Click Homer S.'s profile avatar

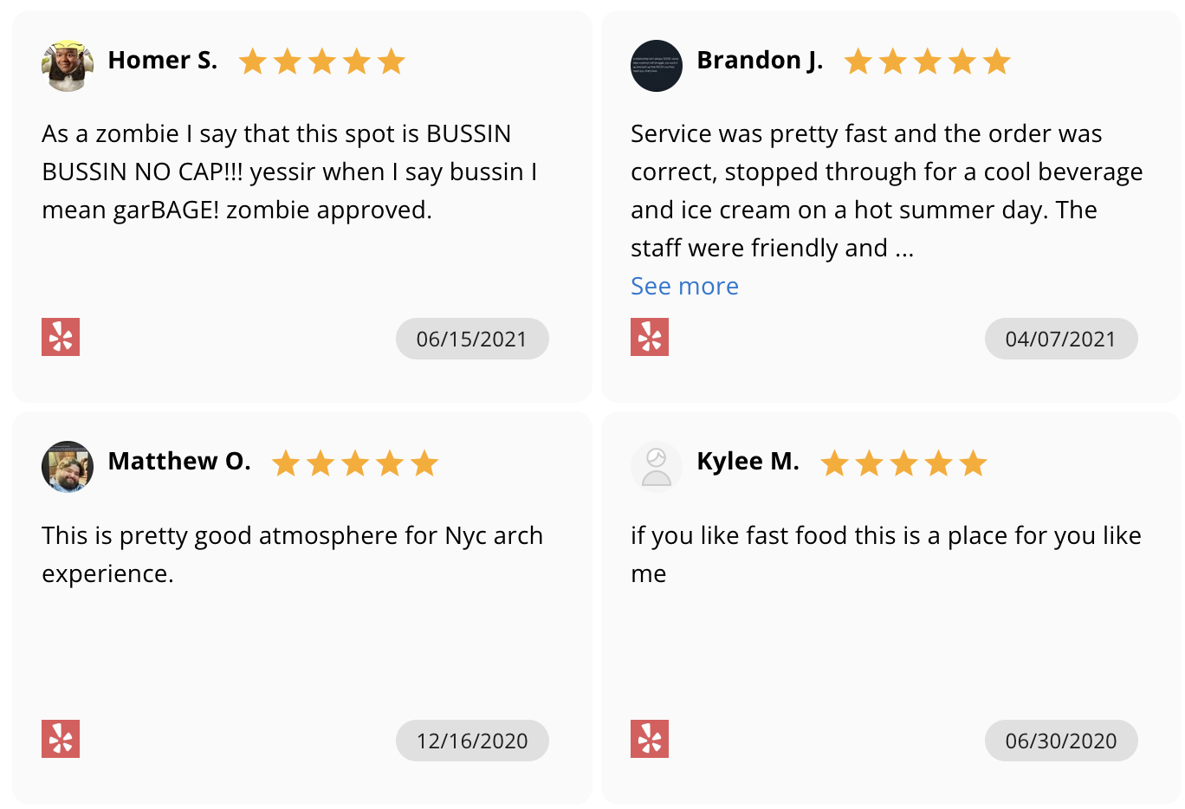coord(68,65)
